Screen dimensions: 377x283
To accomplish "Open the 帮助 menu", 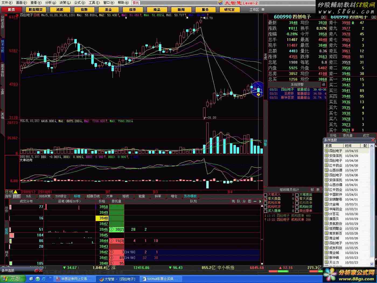I will pyautogui.click(x=123, y=3).
